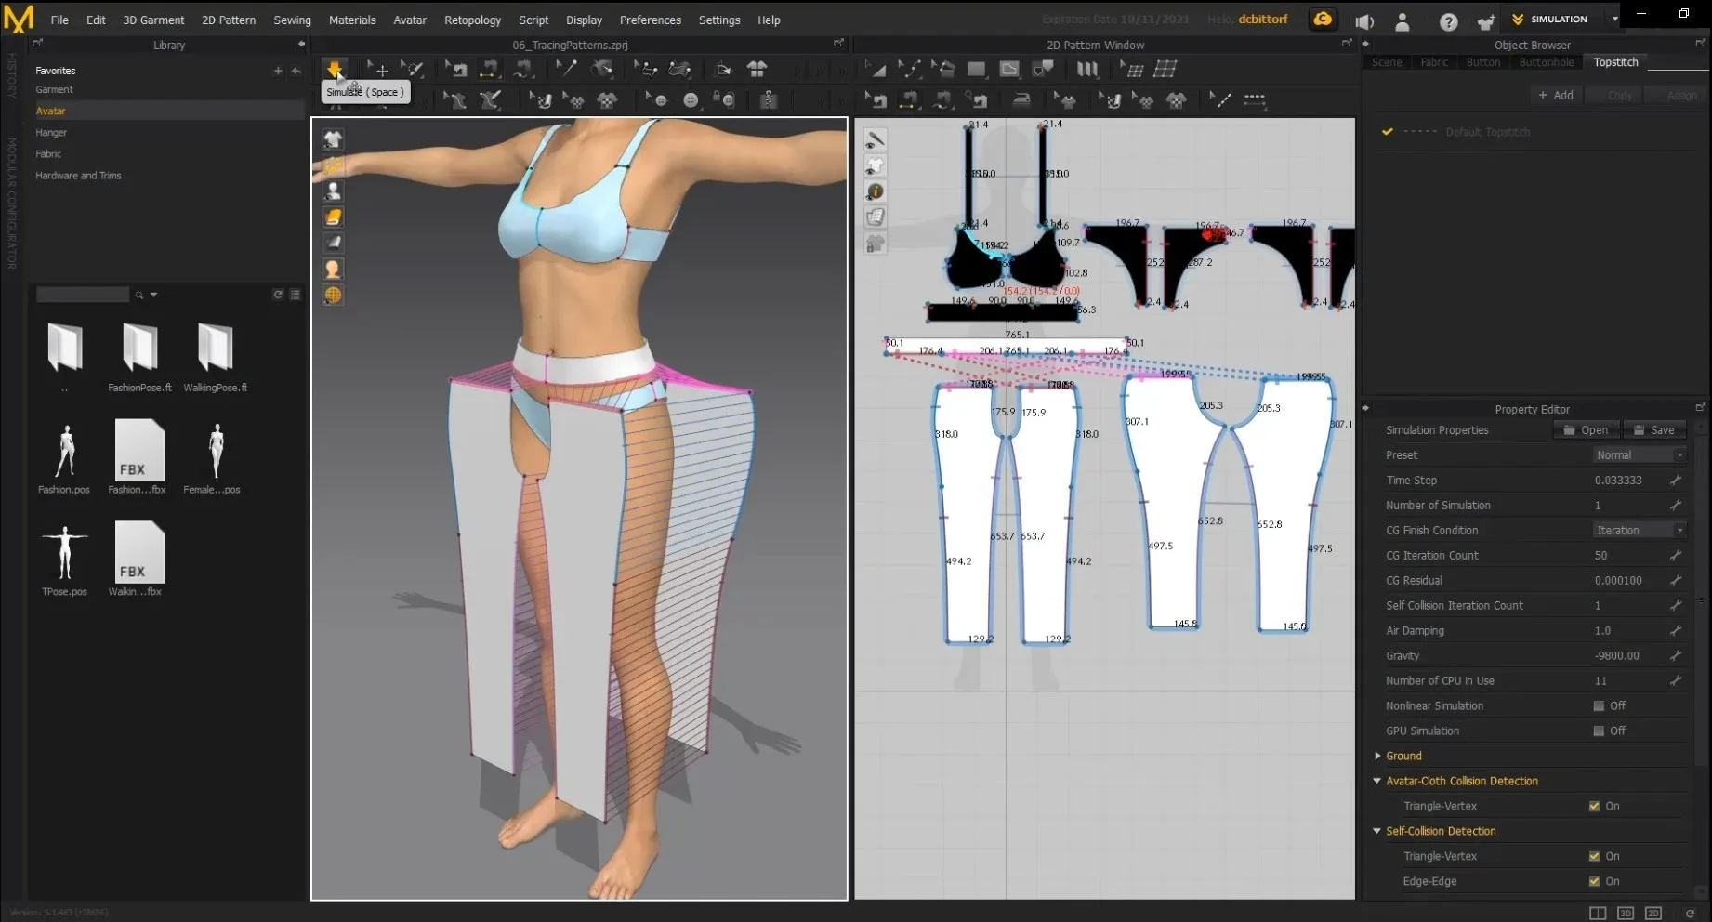Open the Preset dropdown showing Normal
The width and height of the screenshot is (1712, 922).
[1639, 455]
